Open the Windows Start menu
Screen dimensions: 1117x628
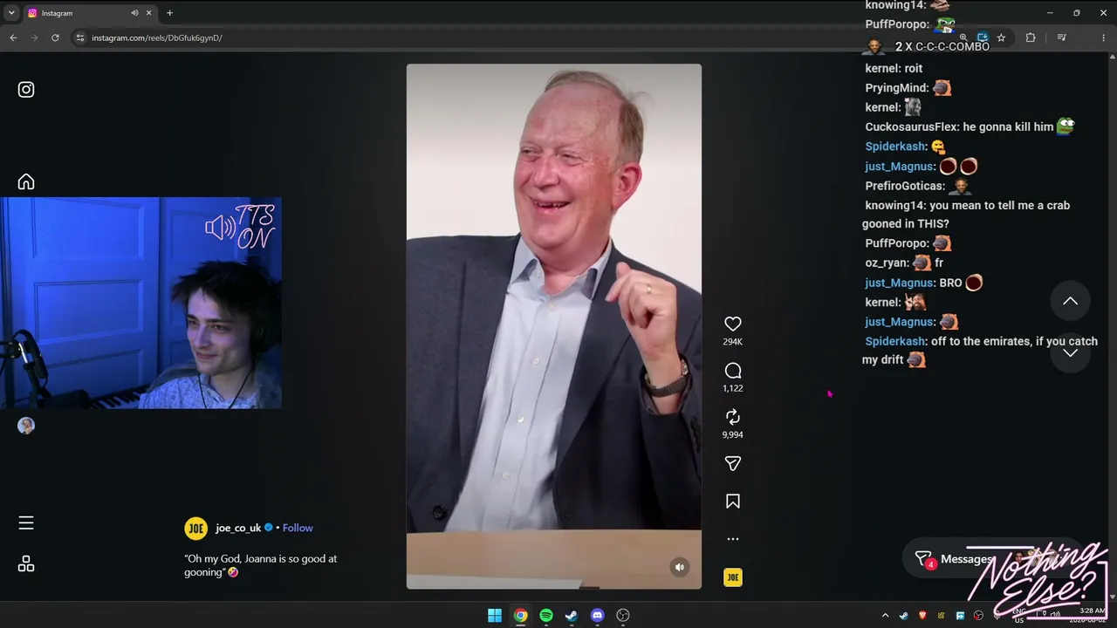coord(495,615)
